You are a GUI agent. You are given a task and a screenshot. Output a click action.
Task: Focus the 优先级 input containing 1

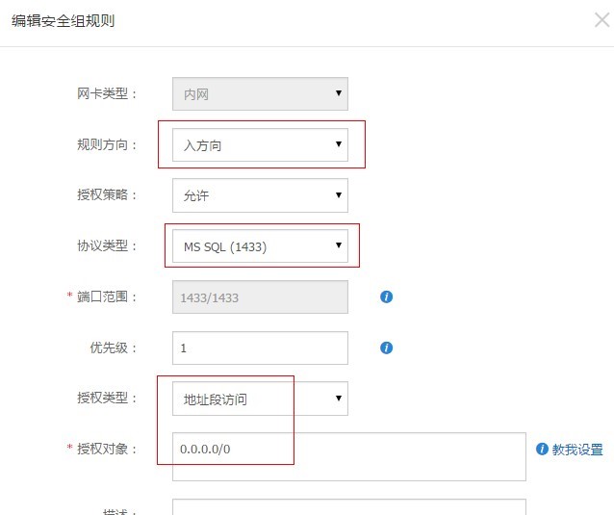tap(260, 348)
